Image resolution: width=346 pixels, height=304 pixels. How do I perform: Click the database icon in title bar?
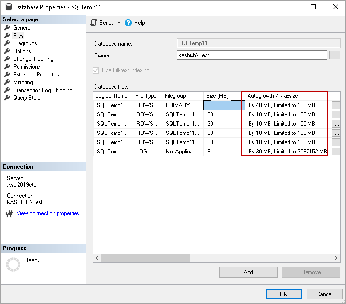[x=9, y=7]
